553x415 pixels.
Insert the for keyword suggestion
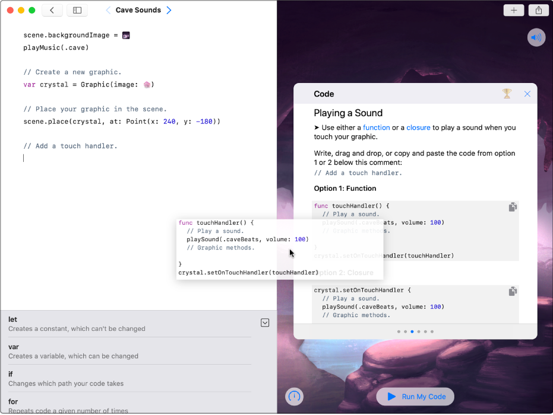click(x=129, y=406)
